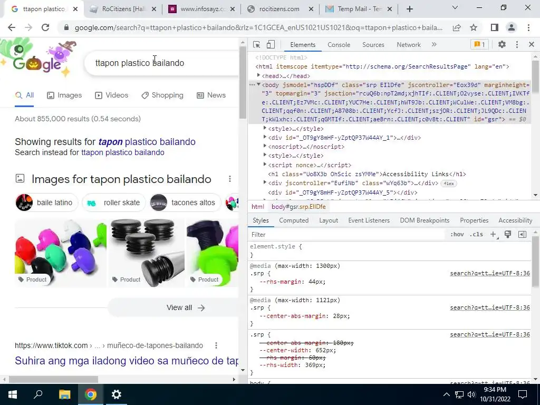
Task: Share this page icon in address bar
Action: [457, 27]
